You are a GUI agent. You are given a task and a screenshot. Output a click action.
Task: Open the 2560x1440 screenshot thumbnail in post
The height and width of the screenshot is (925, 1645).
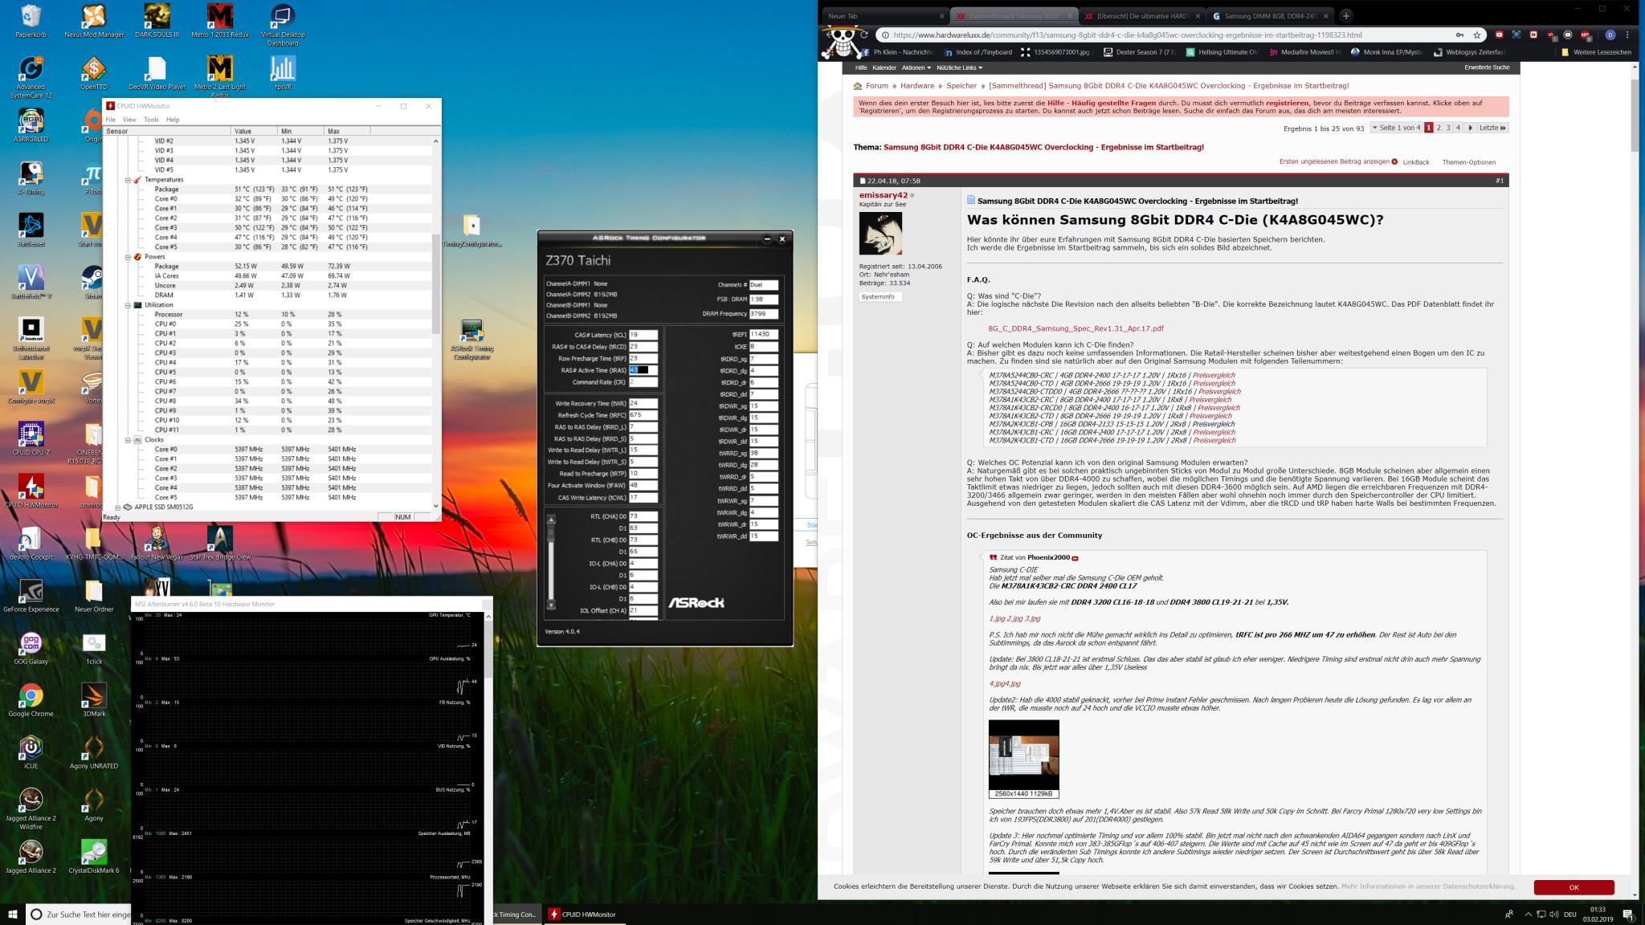[1023, 755]
